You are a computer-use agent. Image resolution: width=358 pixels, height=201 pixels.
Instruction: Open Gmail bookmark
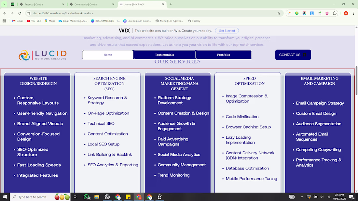(x=18, y=21)
